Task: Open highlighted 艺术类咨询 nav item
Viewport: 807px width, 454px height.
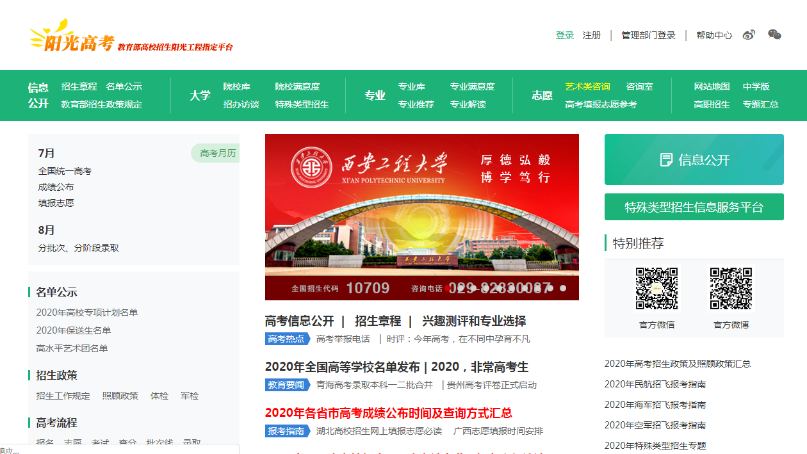Action: coord(588,86)
